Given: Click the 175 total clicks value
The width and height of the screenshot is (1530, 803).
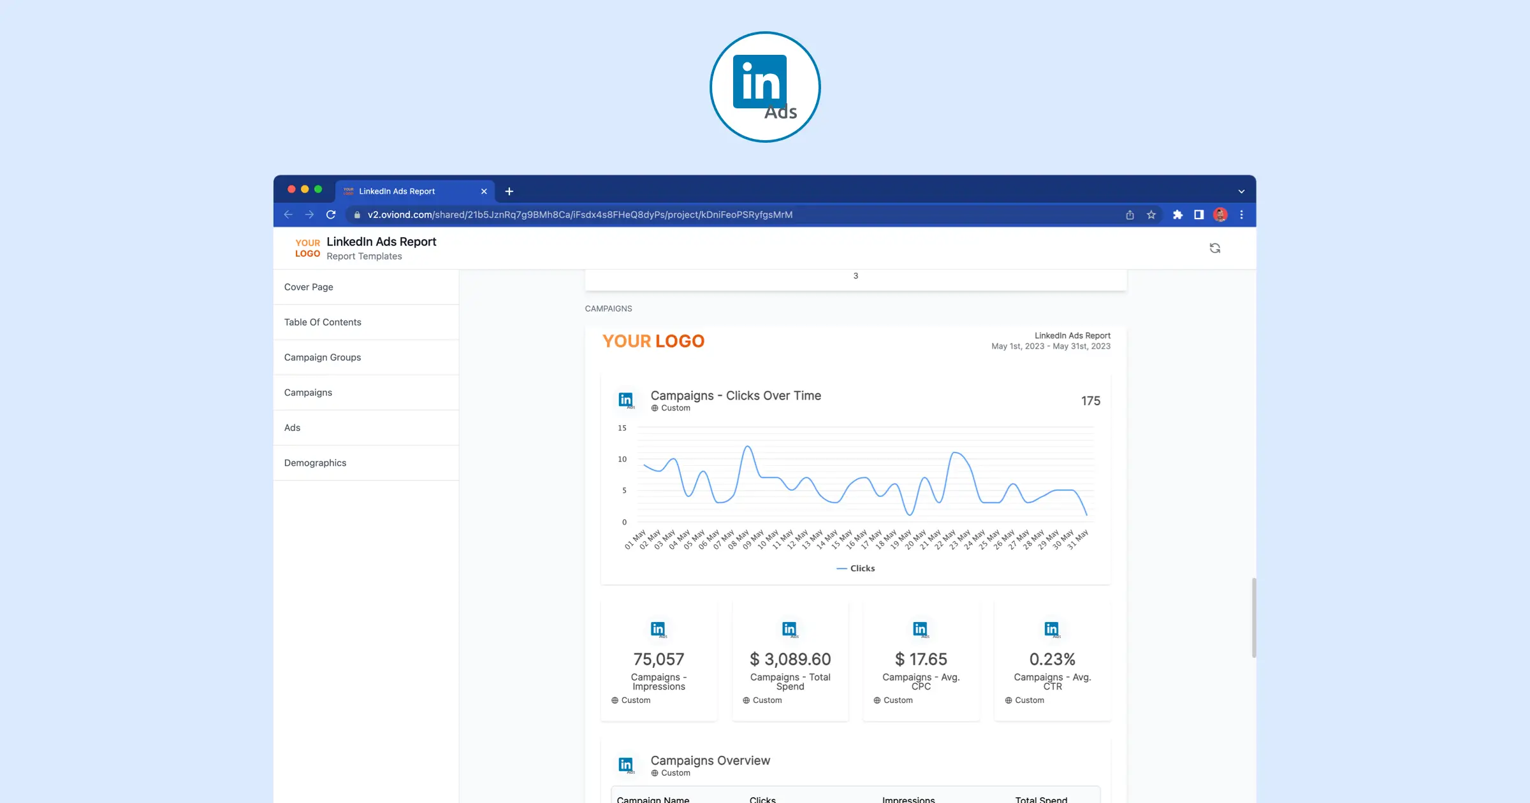Looking at the screenshot, I should pyautogui.click(x=1090, y=401).
